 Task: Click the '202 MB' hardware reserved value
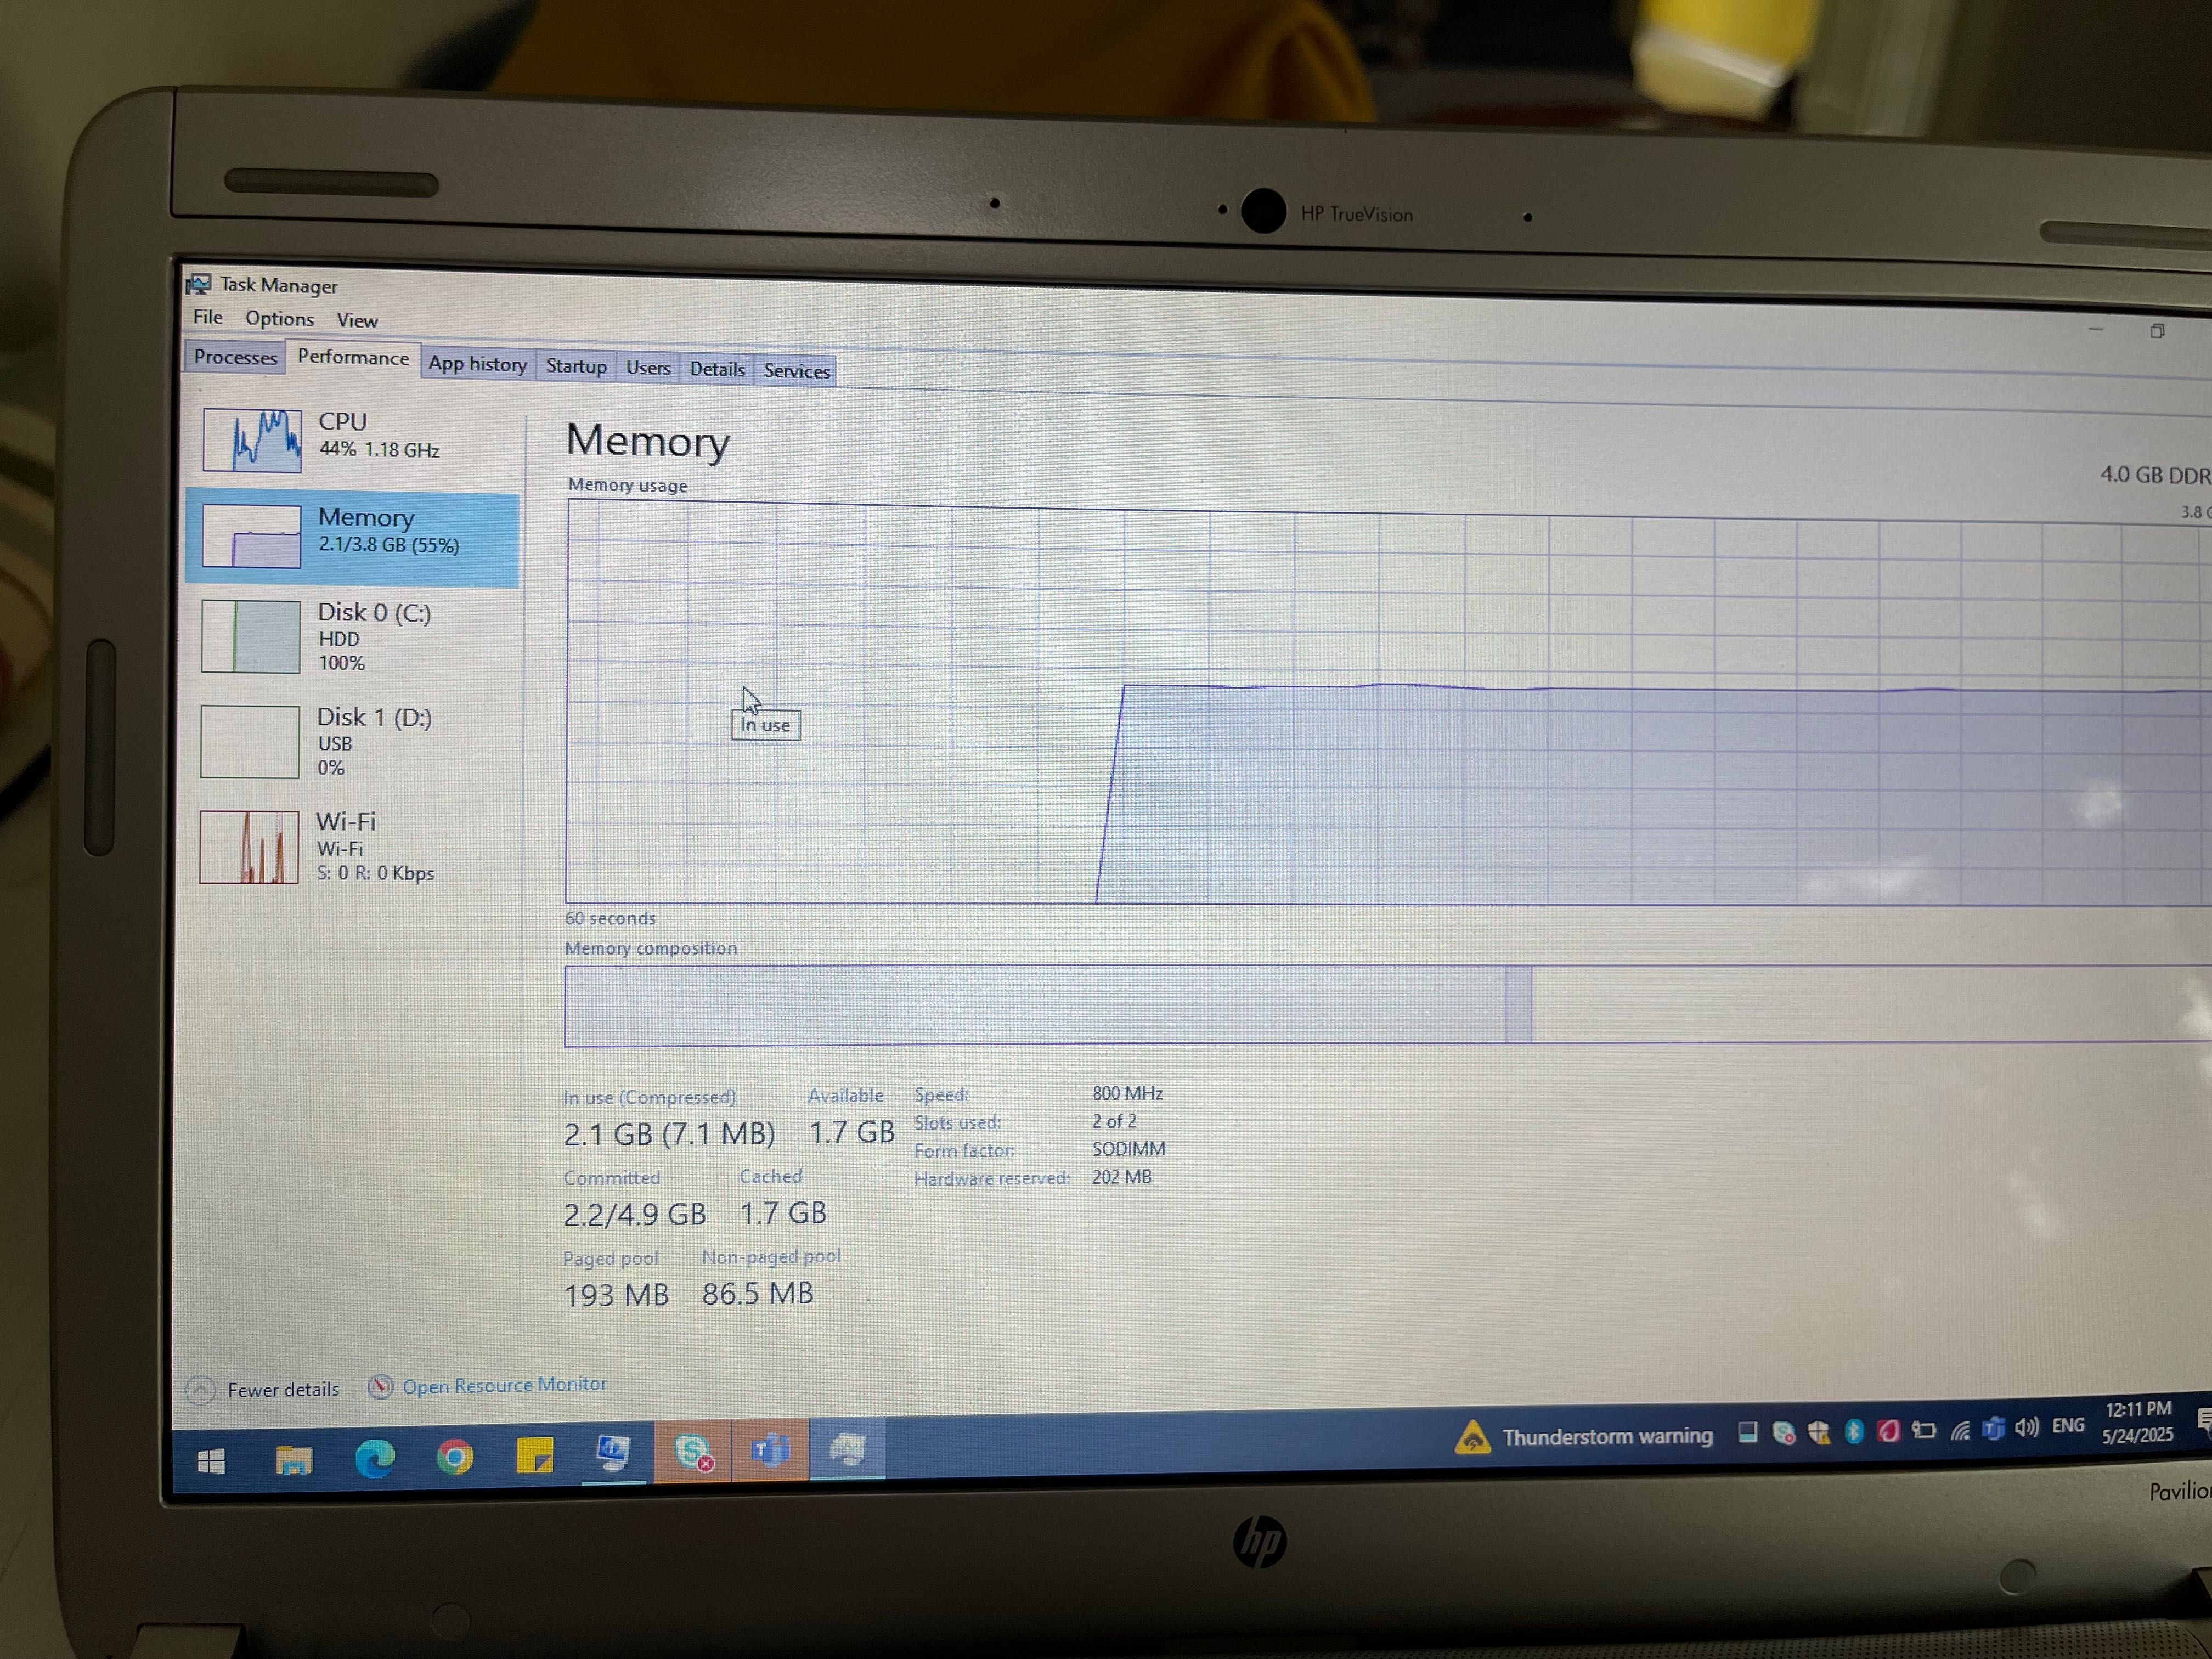[x=1121, y=1177]
